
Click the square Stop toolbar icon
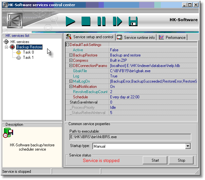pos(86,21)
